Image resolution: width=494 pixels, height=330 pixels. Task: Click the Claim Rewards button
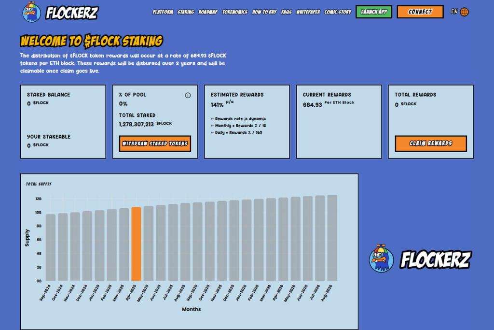[x=431, y=143]
